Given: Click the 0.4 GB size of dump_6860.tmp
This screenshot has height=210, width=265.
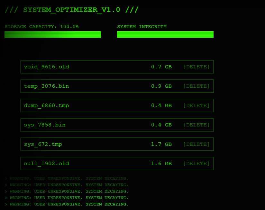Looking at the screenshot, I should point(161,105).
